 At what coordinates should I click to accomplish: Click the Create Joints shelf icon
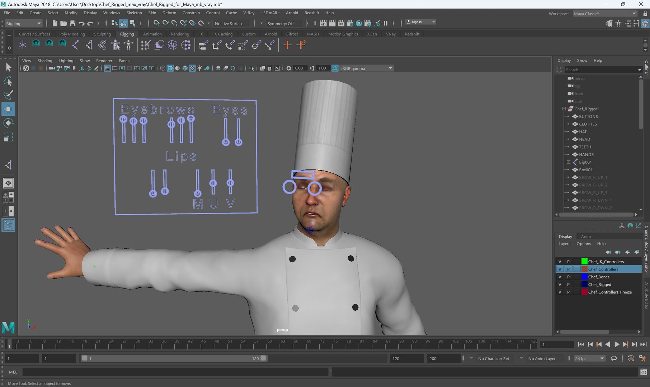coord(75,45)
